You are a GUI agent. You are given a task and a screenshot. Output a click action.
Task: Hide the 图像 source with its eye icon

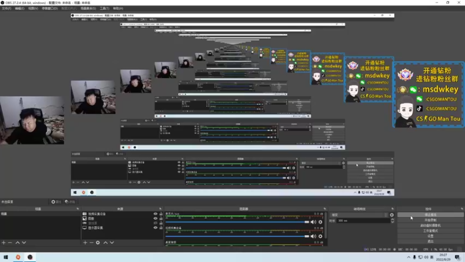click(x=155, y=219)
